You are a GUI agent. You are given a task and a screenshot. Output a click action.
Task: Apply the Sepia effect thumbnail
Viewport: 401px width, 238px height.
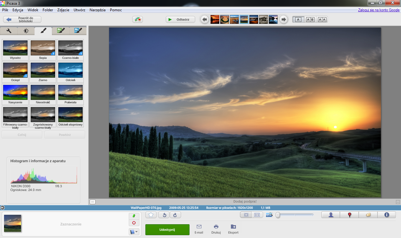[43, 48]
